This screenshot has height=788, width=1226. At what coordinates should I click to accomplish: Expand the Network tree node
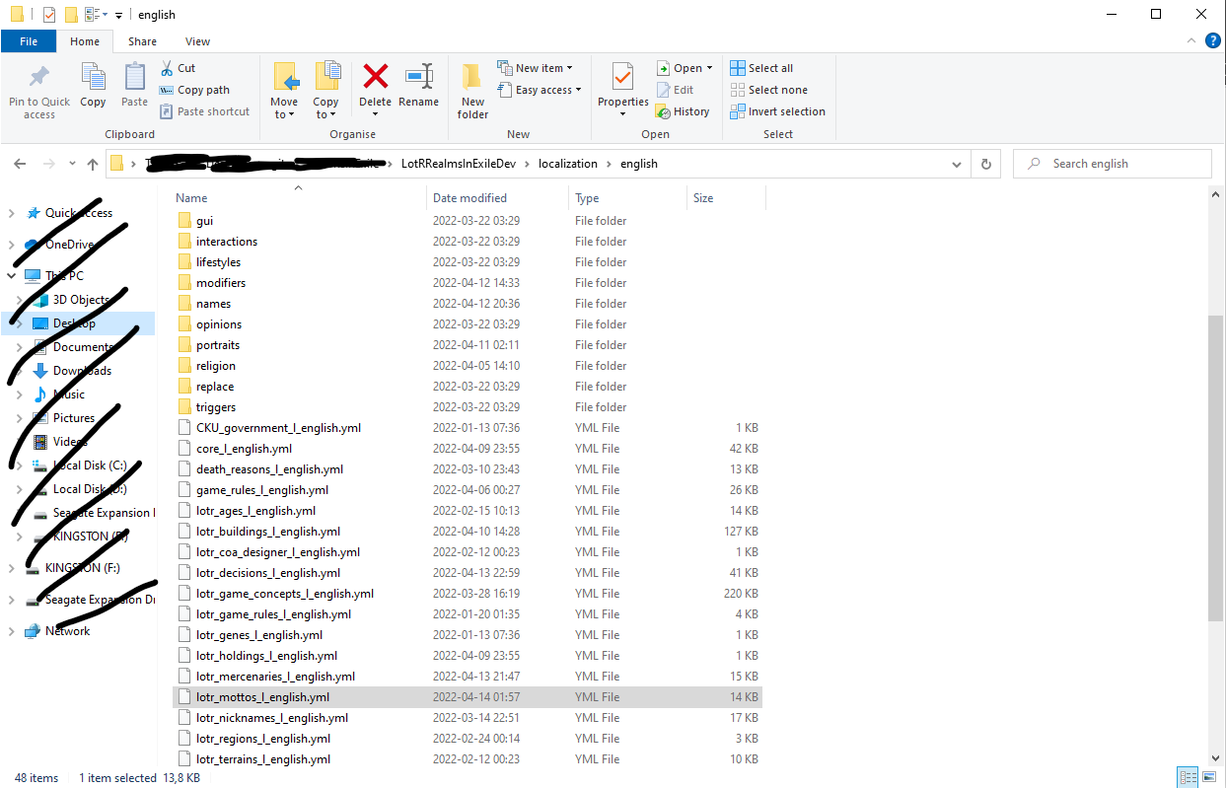(x=12, y=631)
